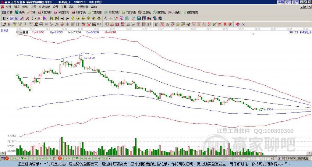Select the red pen drawing tool
The image size is (312, 167).
pyautogui.click(x=4, y=24)
